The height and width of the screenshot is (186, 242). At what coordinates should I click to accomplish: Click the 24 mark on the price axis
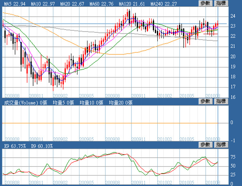click(232, 16)
